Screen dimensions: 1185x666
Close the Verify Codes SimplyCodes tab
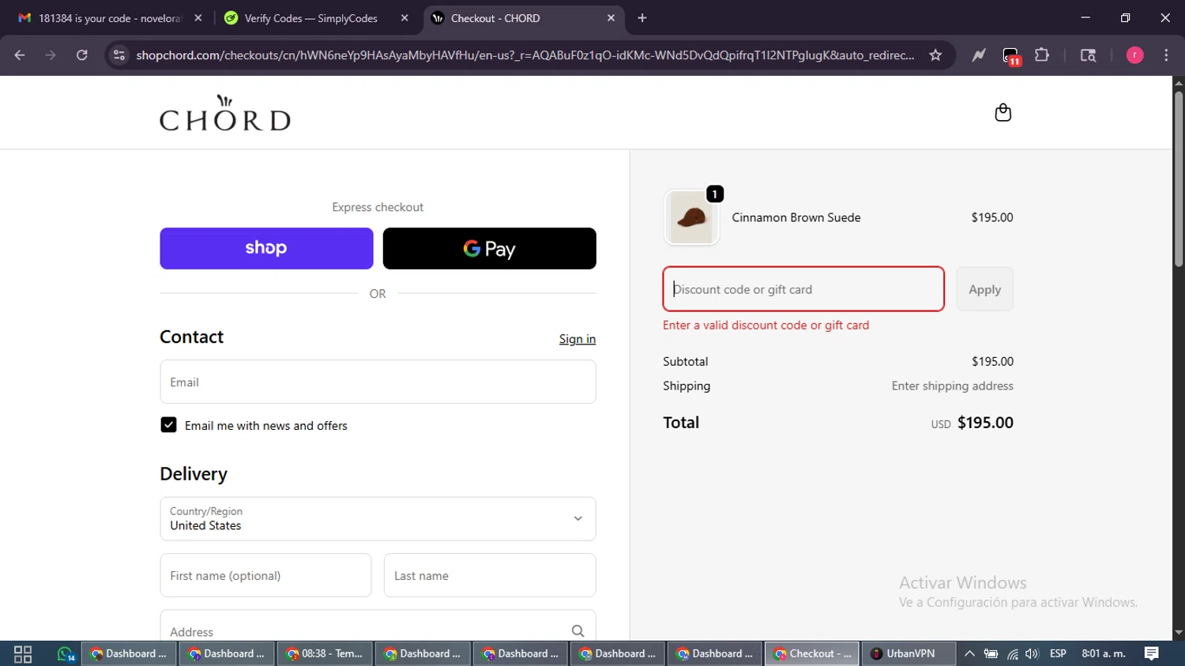tap(404, 18)
